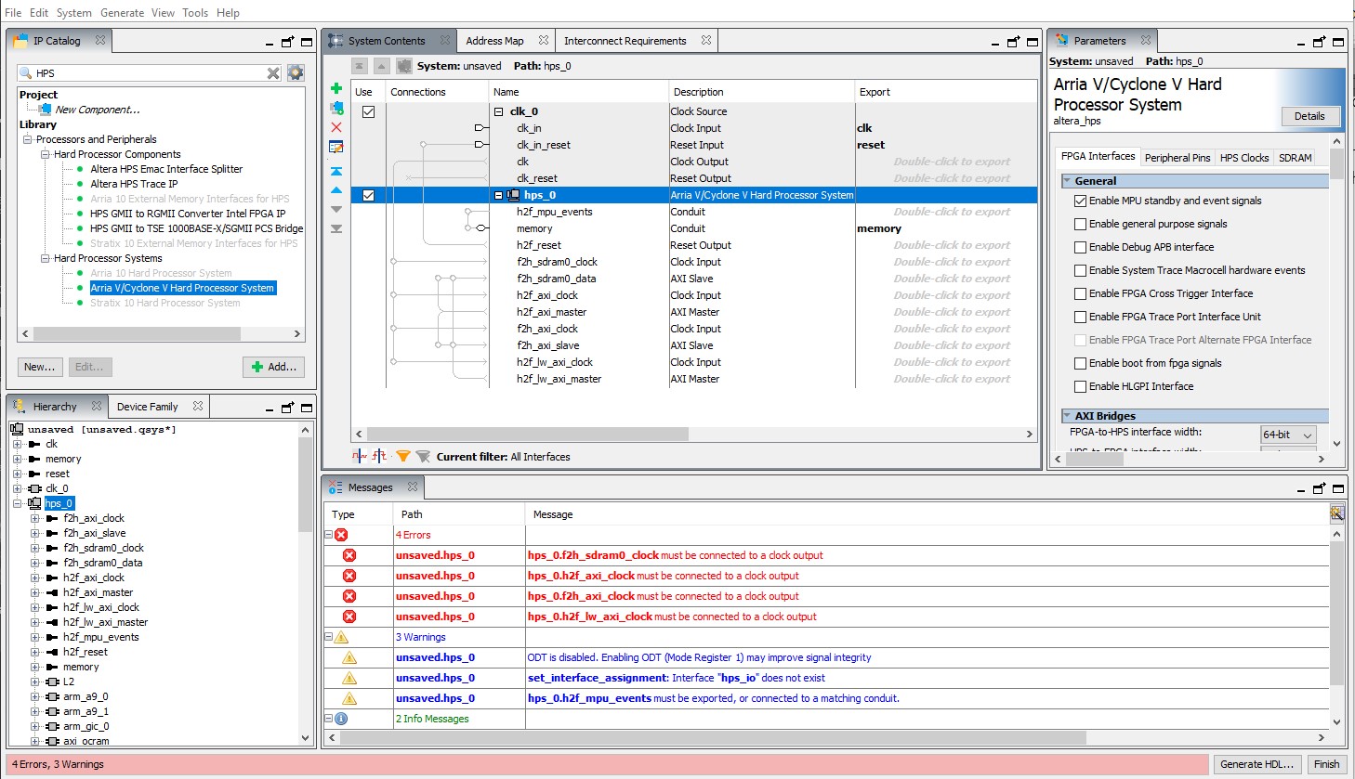Click the gray move-to-bottom arrow icon
The height and width of the screenshot is (779, 1355).
click(x=336, y=228)
